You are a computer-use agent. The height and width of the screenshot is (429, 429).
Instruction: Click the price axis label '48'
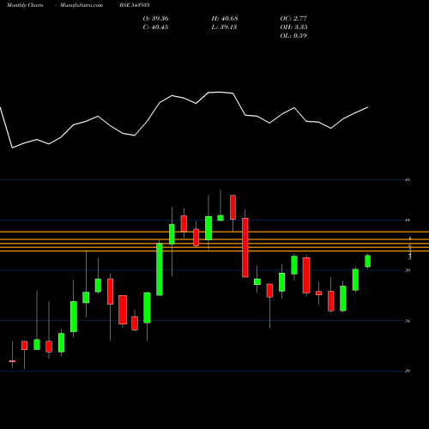point(408,180)
